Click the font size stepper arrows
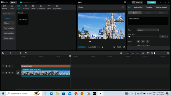This screenshot has width=171, height=96. (x=167, y=37)
